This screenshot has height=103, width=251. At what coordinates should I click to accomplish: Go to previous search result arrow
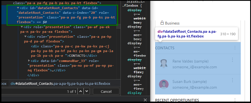tap(81, 91)
